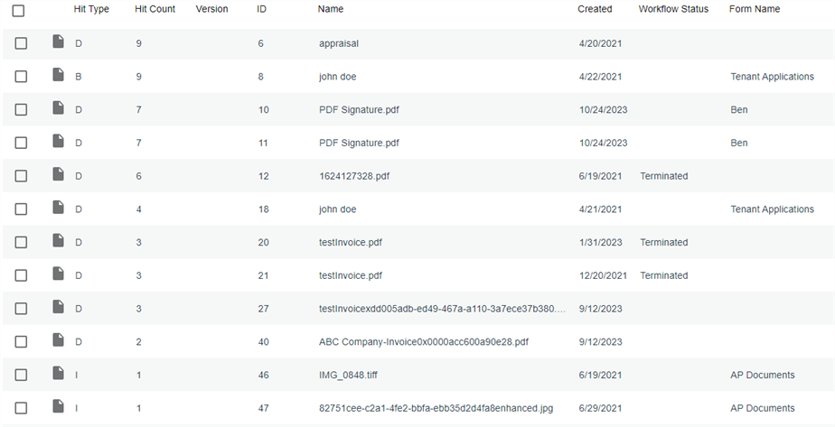
Task: Click Terminated status for 1624127328.pdf
Action: (664, 176)
